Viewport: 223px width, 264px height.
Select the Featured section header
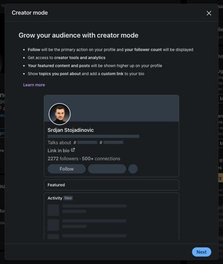pos(111,185)
